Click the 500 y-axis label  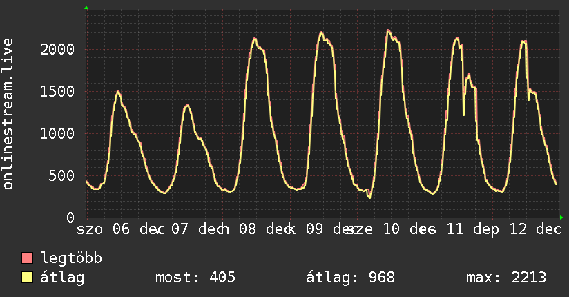pyautogui.click(x=62, y=175)
